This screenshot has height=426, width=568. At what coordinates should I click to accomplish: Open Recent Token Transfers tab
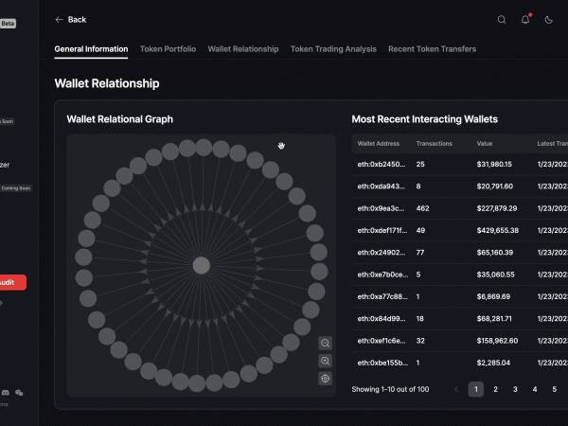pos(433,49)
